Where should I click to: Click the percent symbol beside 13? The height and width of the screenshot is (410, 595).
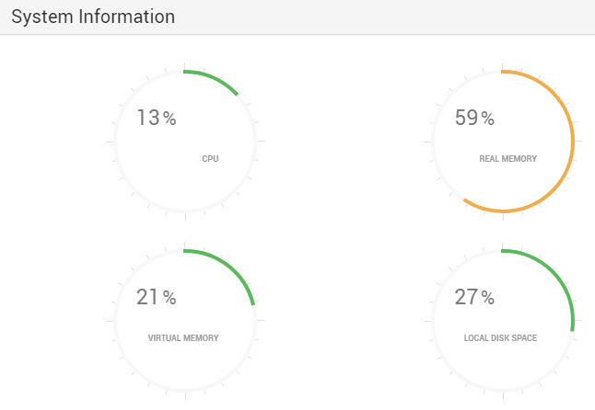(x=170, y=119)
